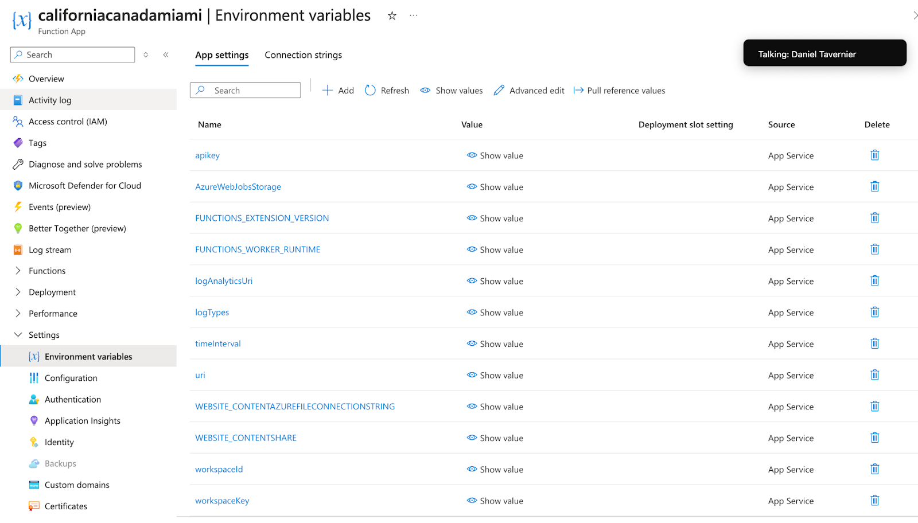Open Better Together (preview)
The width and height of the screenshot is (918, 523).
(x=77, y=228)
